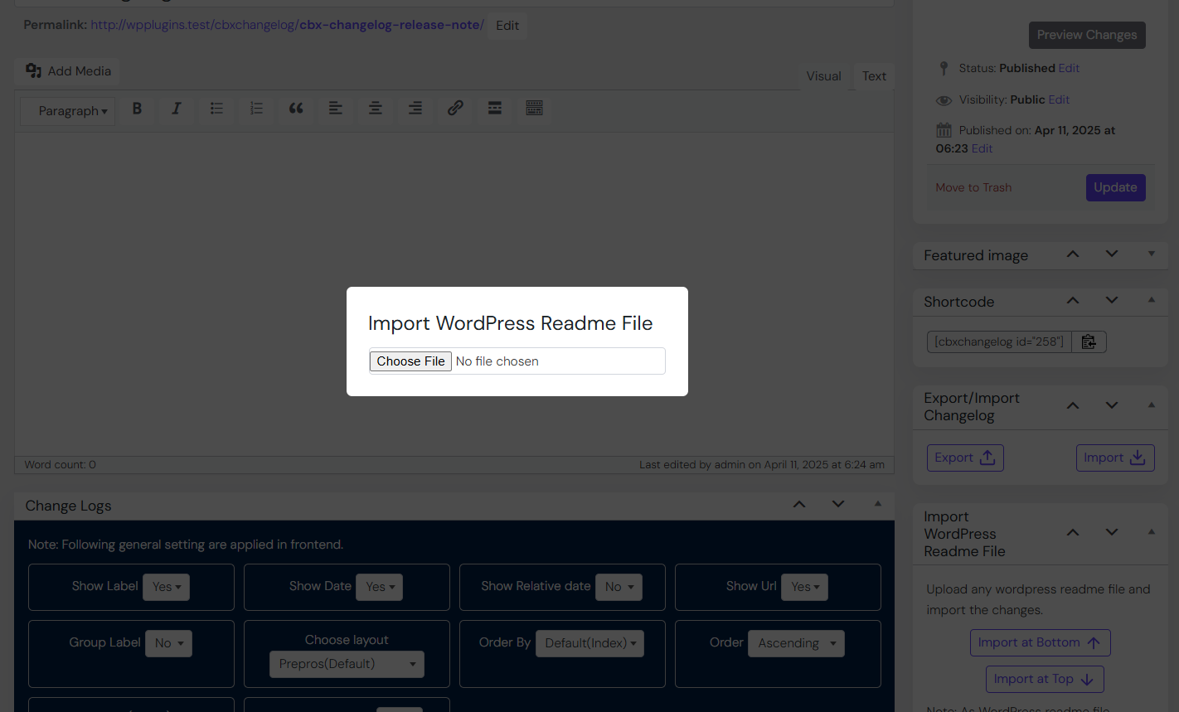
Task: Click Move to Trash link
Action: coord(973,187)
